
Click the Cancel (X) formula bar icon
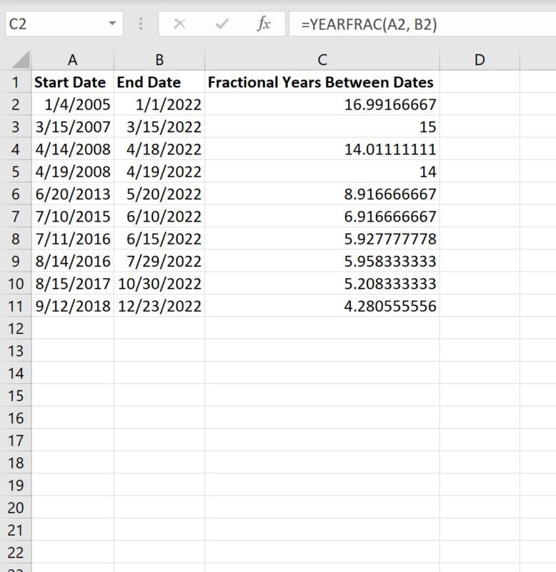(x=179, y=24)
